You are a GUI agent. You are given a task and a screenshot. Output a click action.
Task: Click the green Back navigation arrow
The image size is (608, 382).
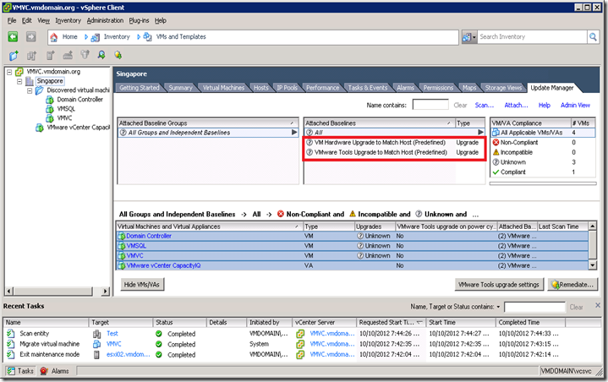click(x=13, y=37)
